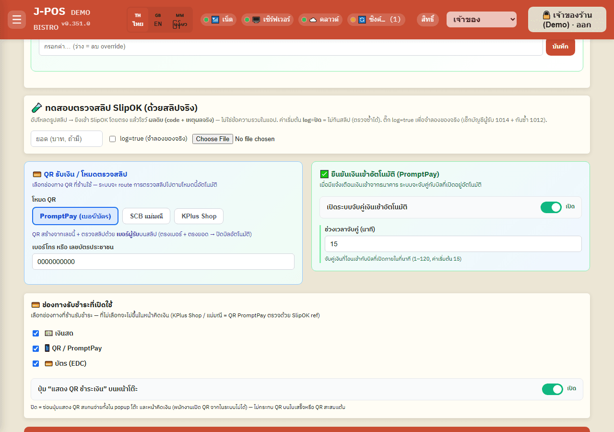Select the KPlus Shop QR mode
The image size is (614, 432).
click(199, 216)
